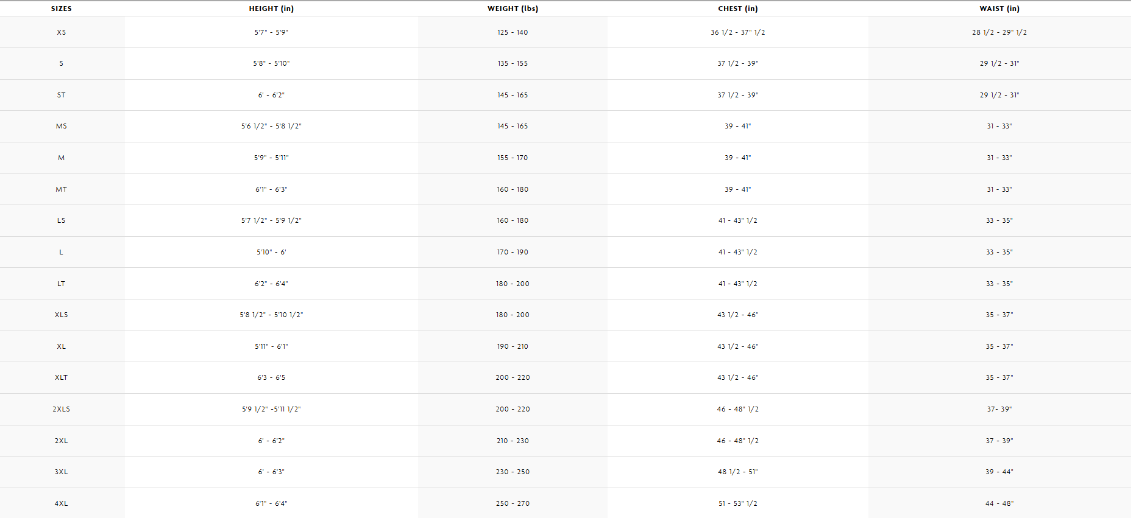Click the SIZES column header
1139x518 pixels.
click(x=61, y=9)
